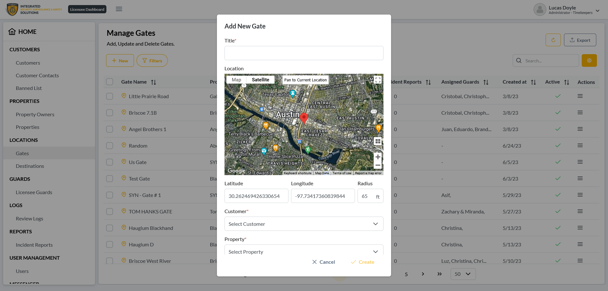Click the New gate button
The height and width of the screenshot is (291, 608).
[120, 60]
